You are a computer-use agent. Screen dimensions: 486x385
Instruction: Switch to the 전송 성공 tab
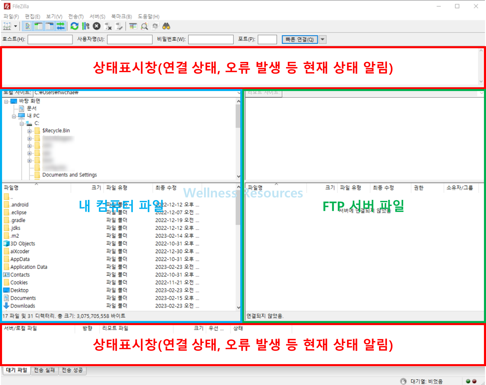click(72, 370)
